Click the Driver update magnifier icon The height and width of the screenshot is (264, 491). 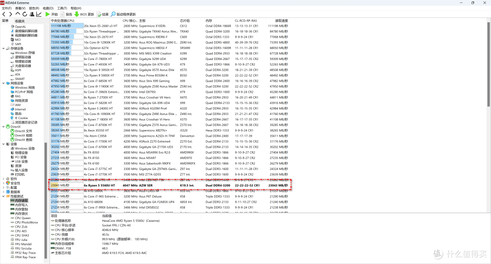pos(113,14)
